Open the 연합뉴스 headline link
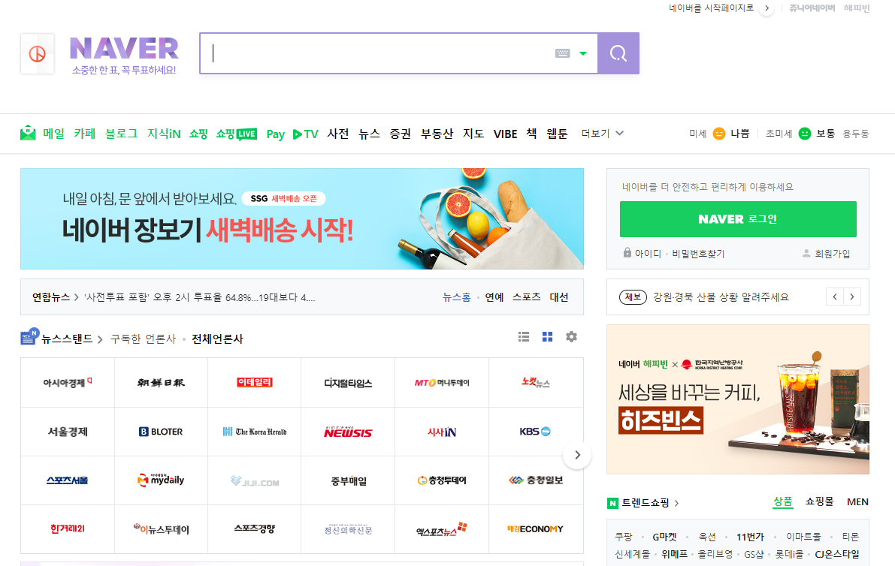Viewport: 895px width, 566px height. (200, 297)
